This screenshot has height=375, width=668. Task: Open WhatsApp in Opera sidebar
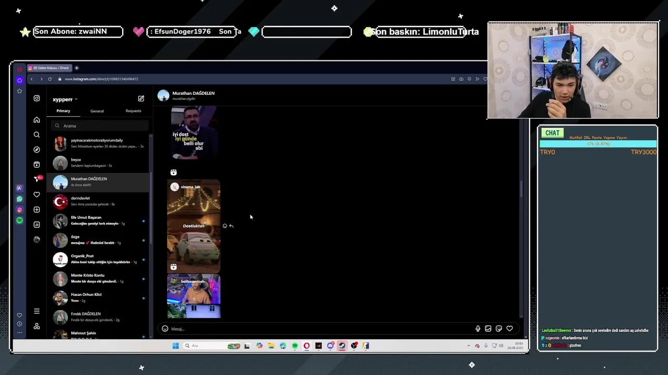coord(19,199)
